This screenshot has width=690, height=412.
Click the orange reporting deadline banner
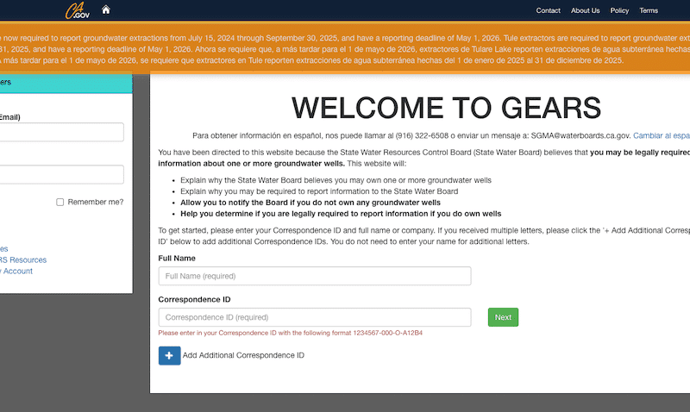345,49
